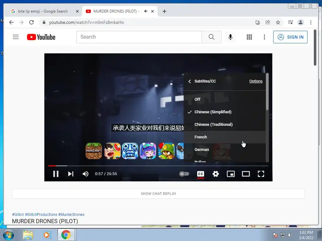Reload the current page
This screenshot has height=241, width=322.
[x=31, y=22]
